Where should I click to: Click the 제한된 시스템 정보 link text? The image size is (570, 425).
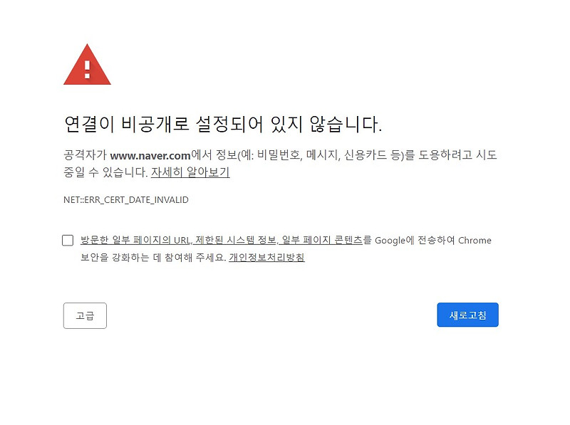236,240
